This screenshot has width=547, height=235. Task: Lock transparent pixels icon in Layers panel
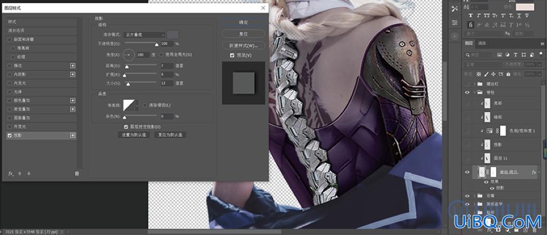pyautogui.click(x=479, y=74)
